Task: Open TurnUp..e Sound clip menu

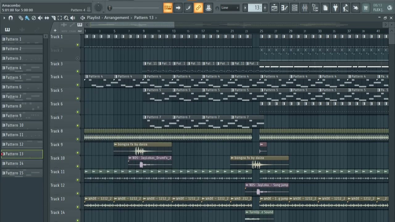Action: coord(247,212)
